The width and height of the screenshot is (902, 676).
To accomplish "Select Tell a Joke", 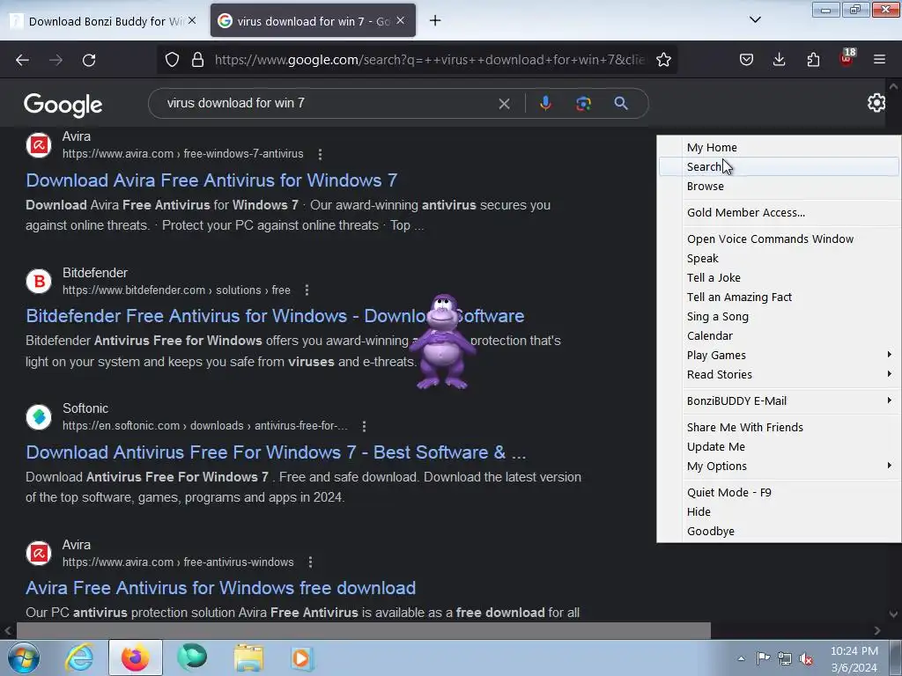I will [x=779, y=277].
